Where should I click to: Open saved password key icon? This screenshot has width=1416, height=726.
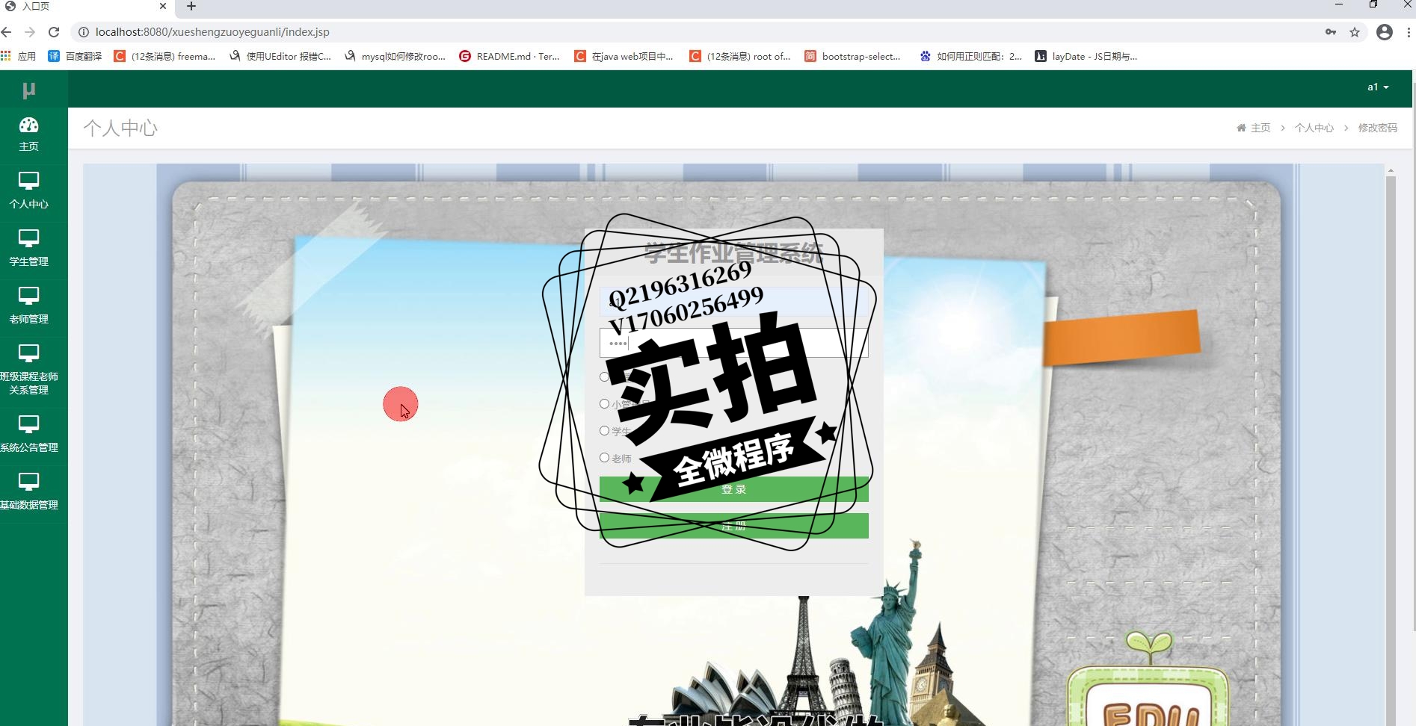(x=1331, y=32)
